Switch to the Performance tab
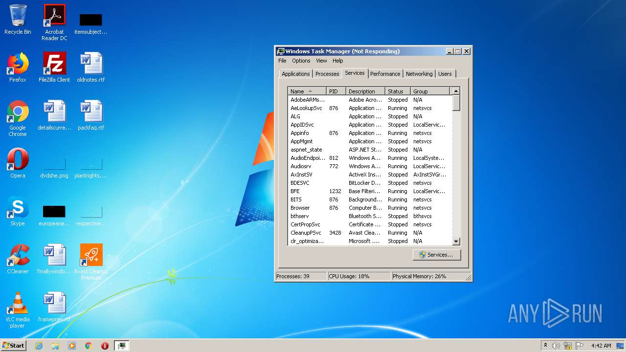The image size is (626, 352). click(x=385, y=74)
